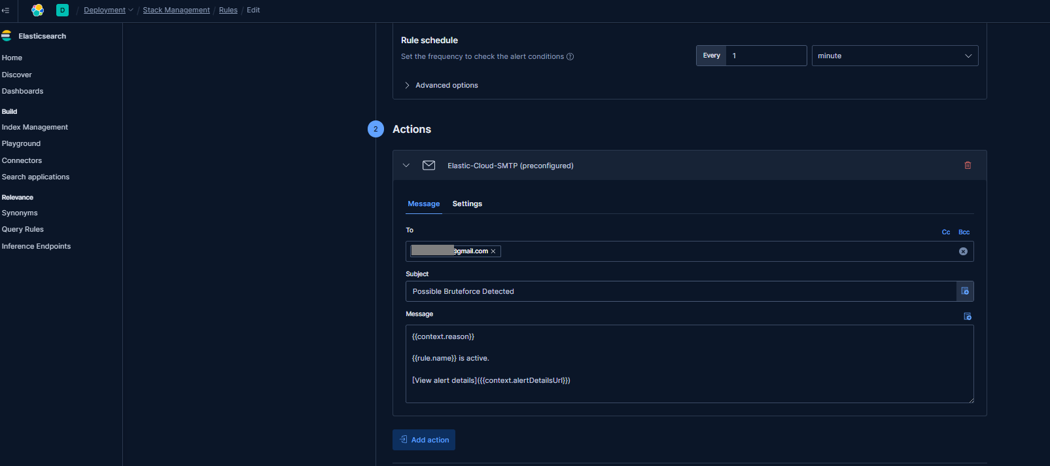The height and width of the screenshot is (466, 1050).
Task: Click add variable icon above Message box
Action: tap(968, 316)
